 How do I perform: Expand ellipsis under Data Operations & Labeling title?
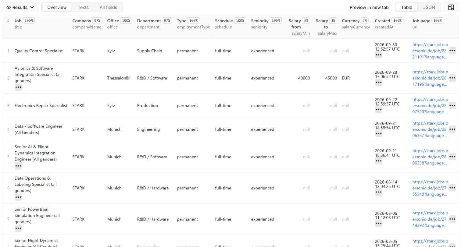pyautogui.click(x=18, y=197)
